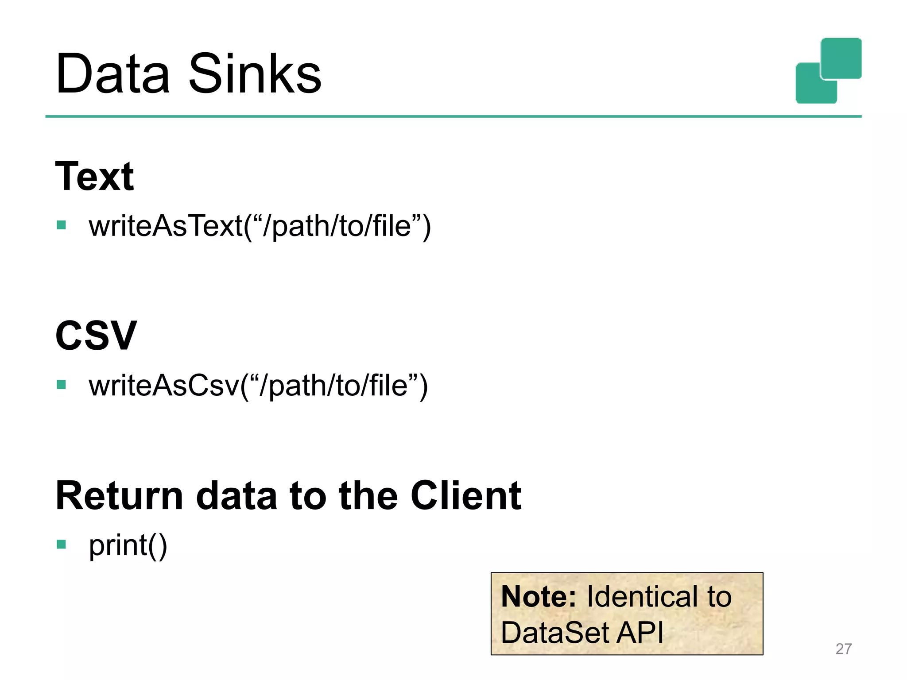Click the word 'Sinks' in the title
Viewport: 907px width, 680px height.
pos(255,73)
